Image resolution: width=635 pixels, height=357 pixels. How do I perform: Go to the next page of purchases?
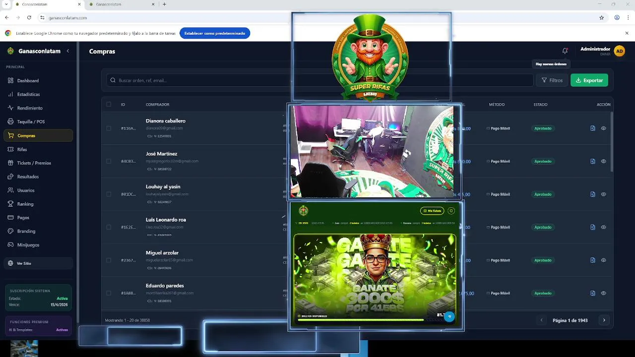click(604, 320)
